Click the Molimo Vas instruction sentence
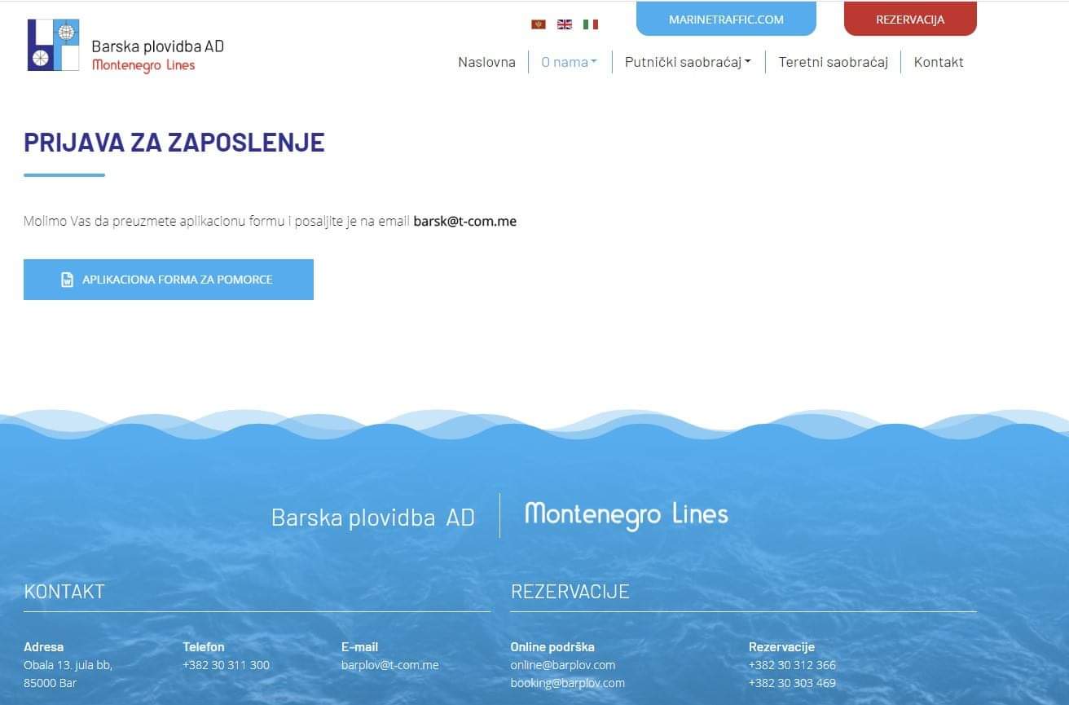1069x705 pixels. (270, 221)
